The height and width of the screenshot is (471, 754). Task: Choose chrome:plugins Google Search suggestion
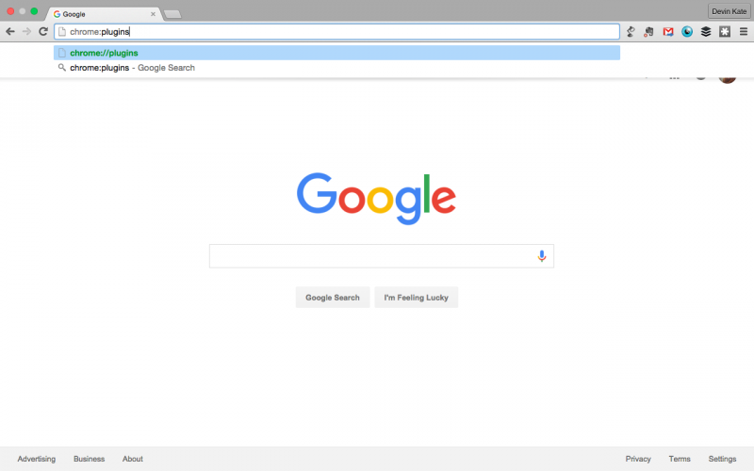(336, 68)
